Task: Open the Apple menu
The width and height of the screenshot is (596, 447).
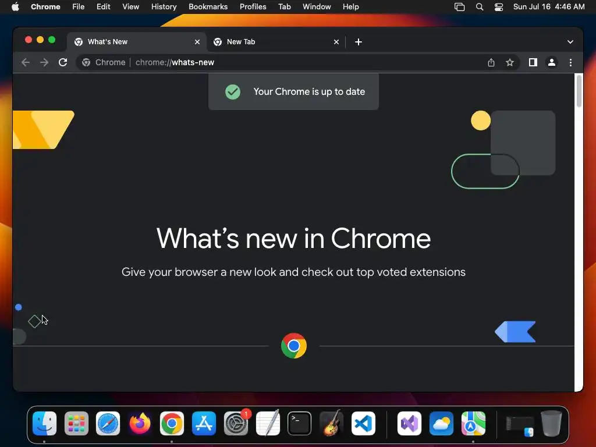Action: point(15,7)
